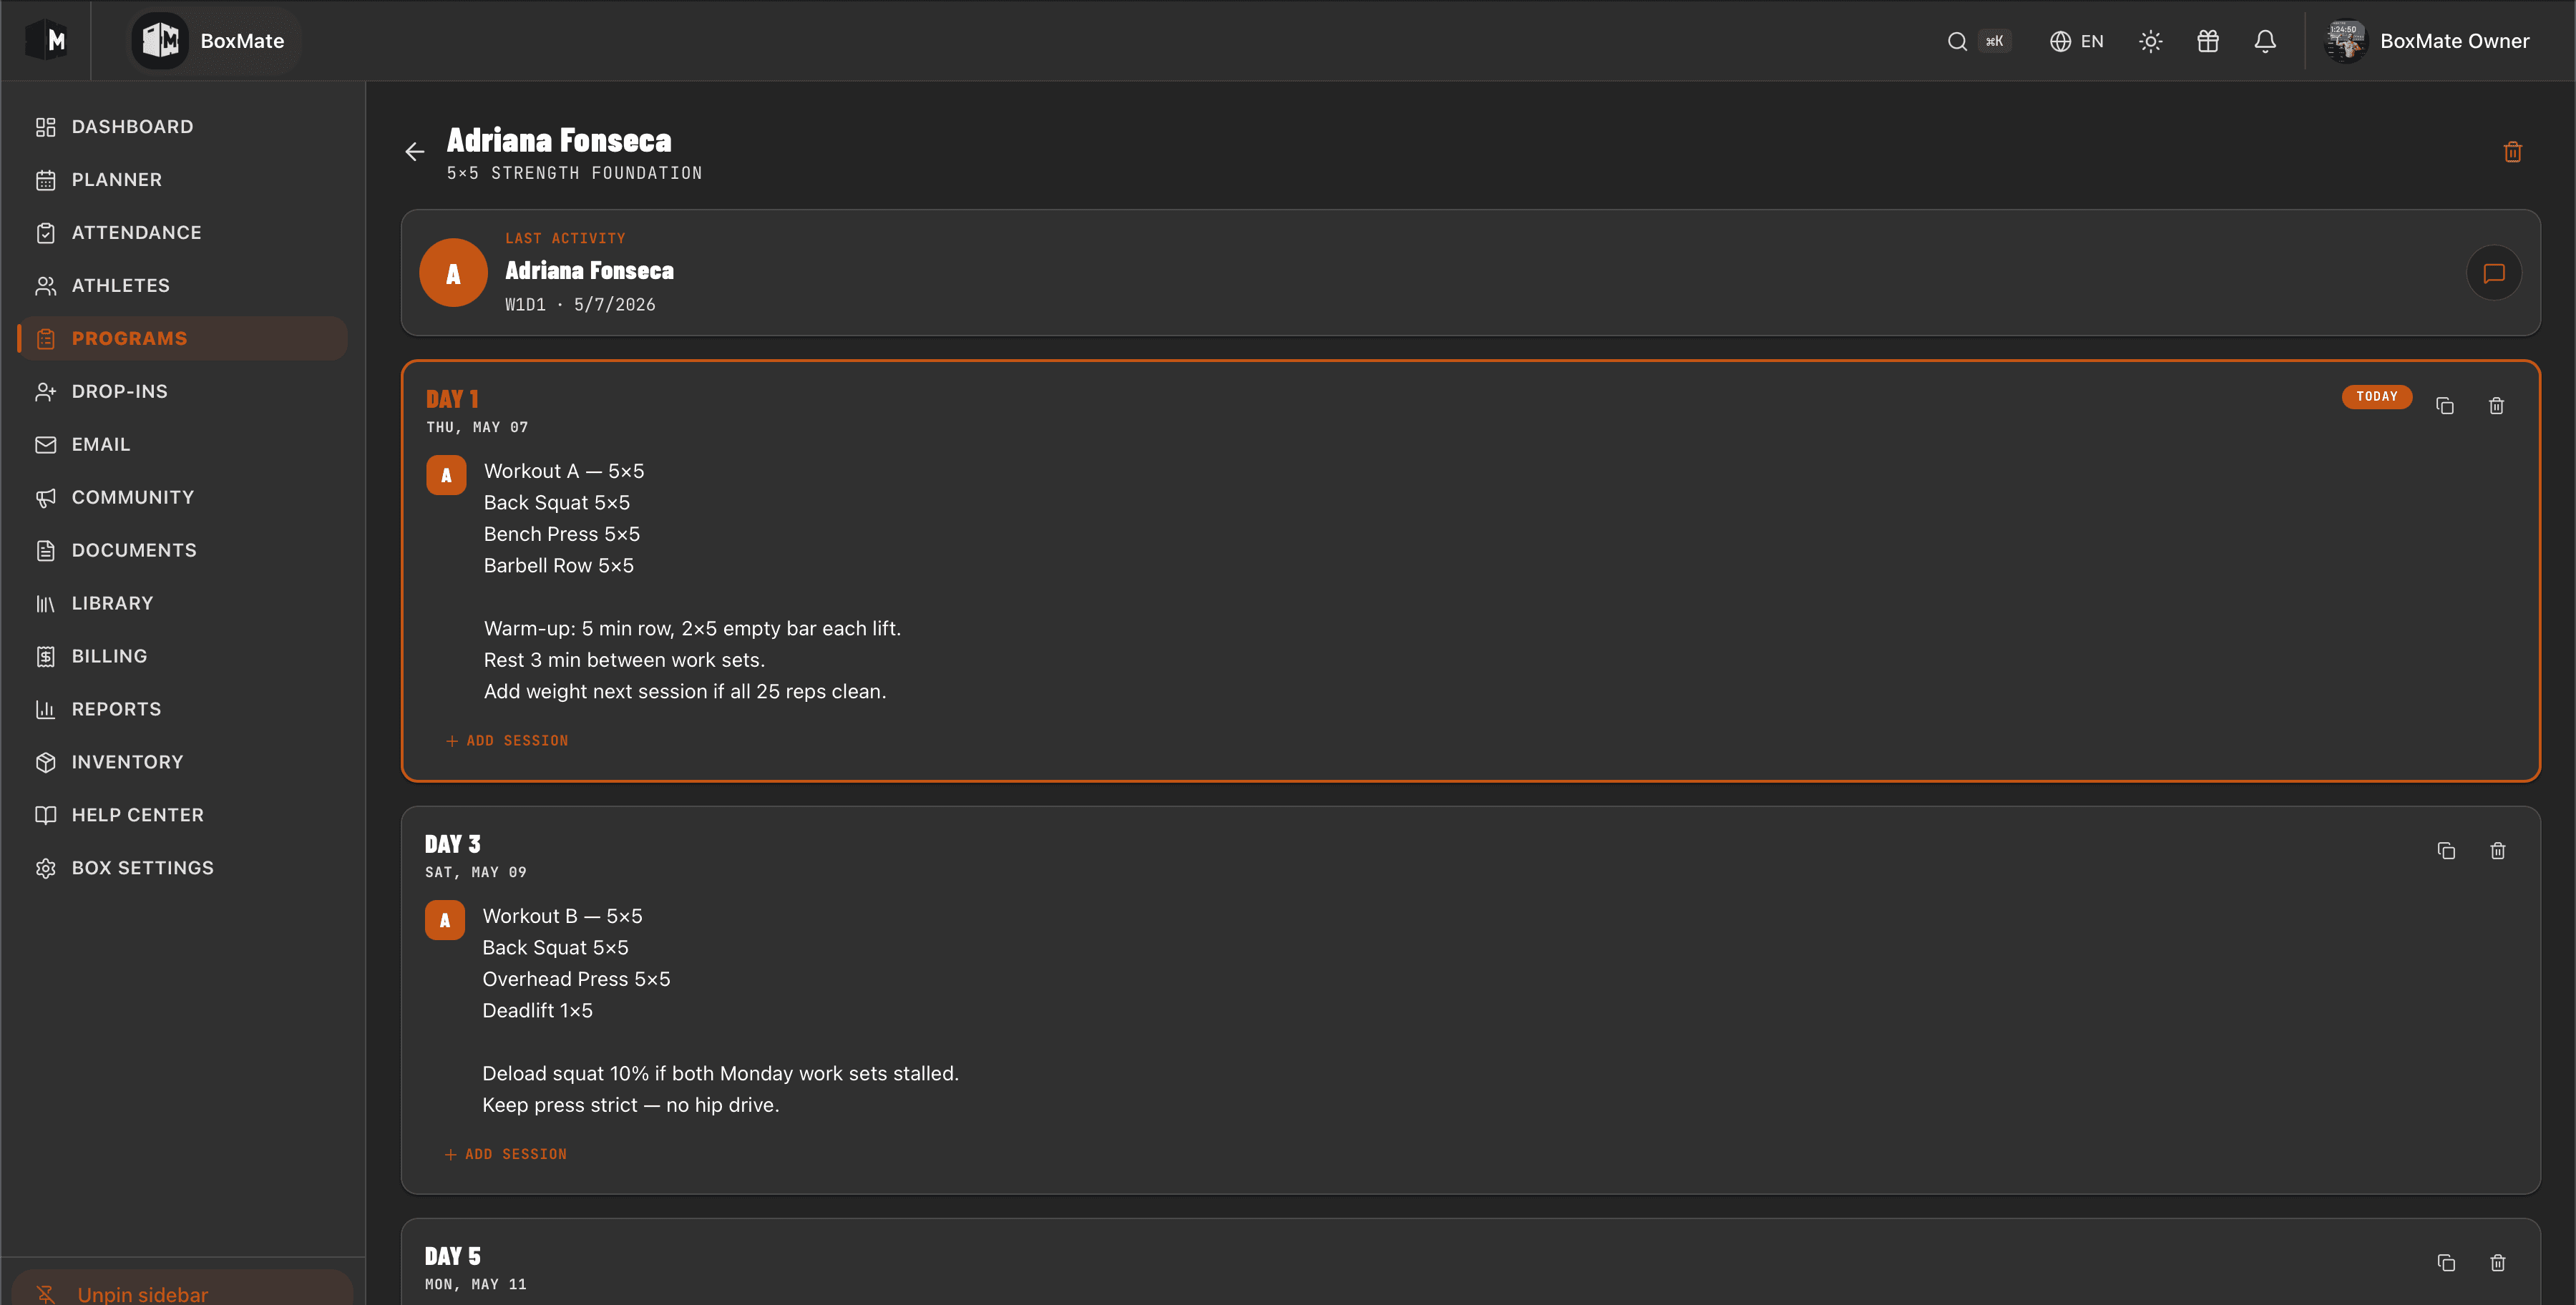
Task: Click Box Settings gear icon
Action: (x=45, y=869)
